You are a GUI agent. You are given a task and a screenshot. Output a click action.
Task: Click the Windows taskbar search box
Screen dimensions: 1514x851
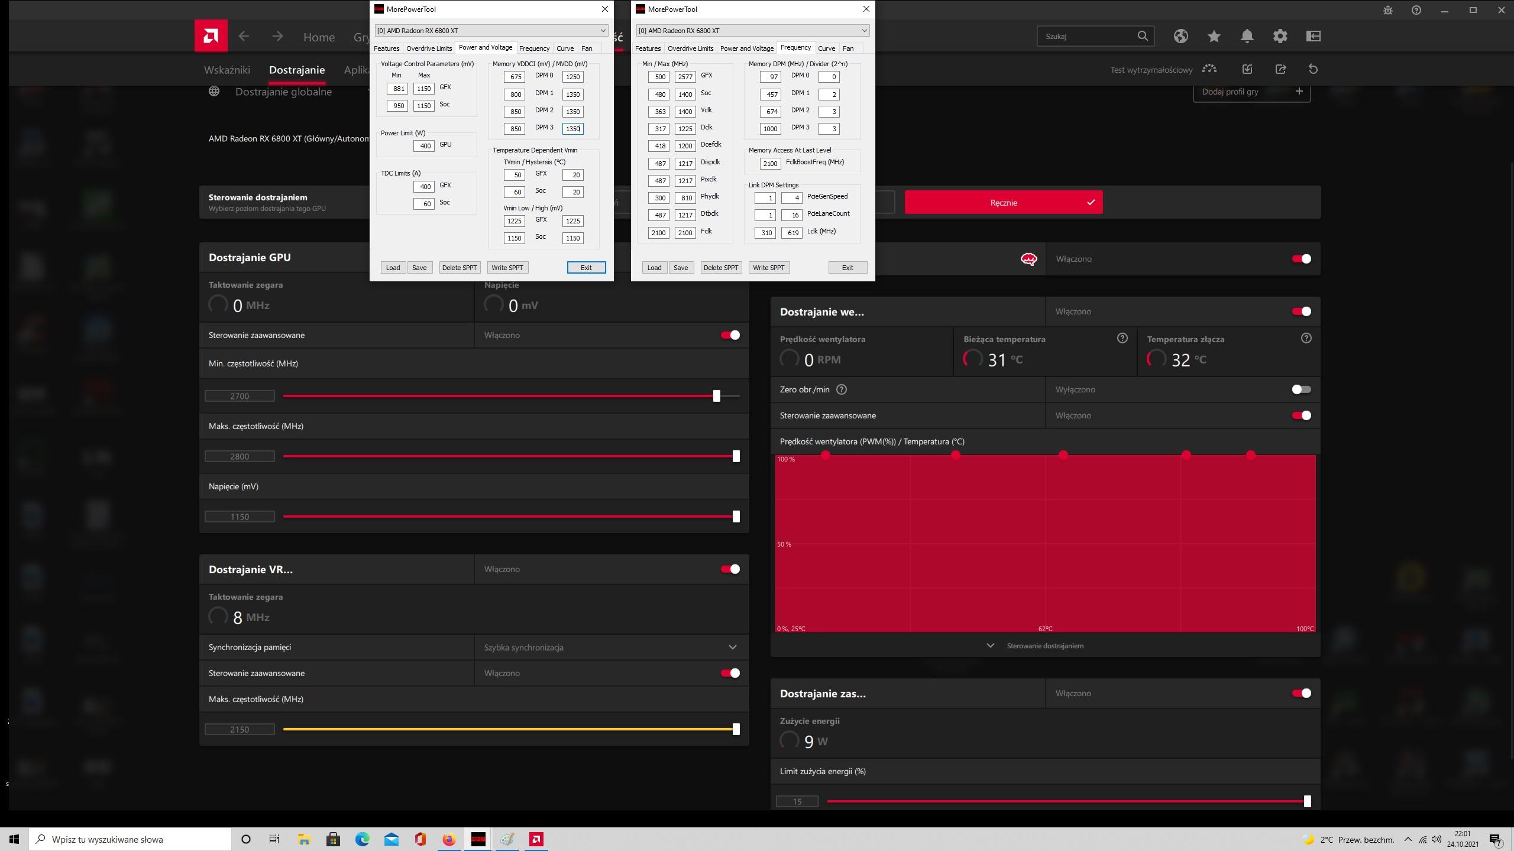130,839
